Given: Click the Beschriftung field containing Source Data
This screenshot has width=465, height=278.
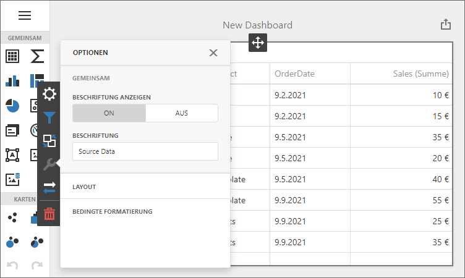Looking at the screenshot, I should 145,151.
